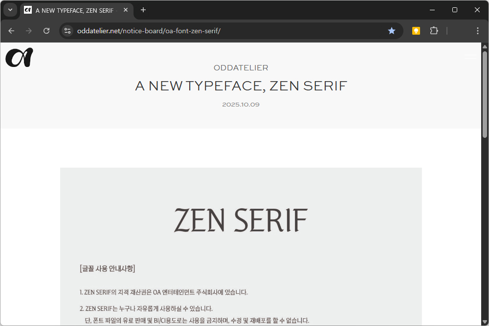
Task: Open the yellow Keep extension icon
Action: click(416, 31)
